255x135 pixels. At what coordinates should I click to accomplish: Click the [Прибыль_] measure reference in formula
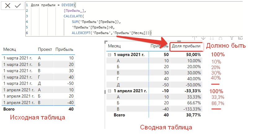coord(74,11)
